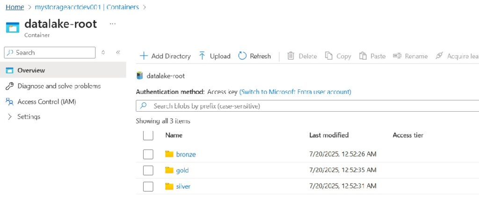Click the Delete label
Image resolution: width=479 pixels, height=214 pixels.
point(308,56)
